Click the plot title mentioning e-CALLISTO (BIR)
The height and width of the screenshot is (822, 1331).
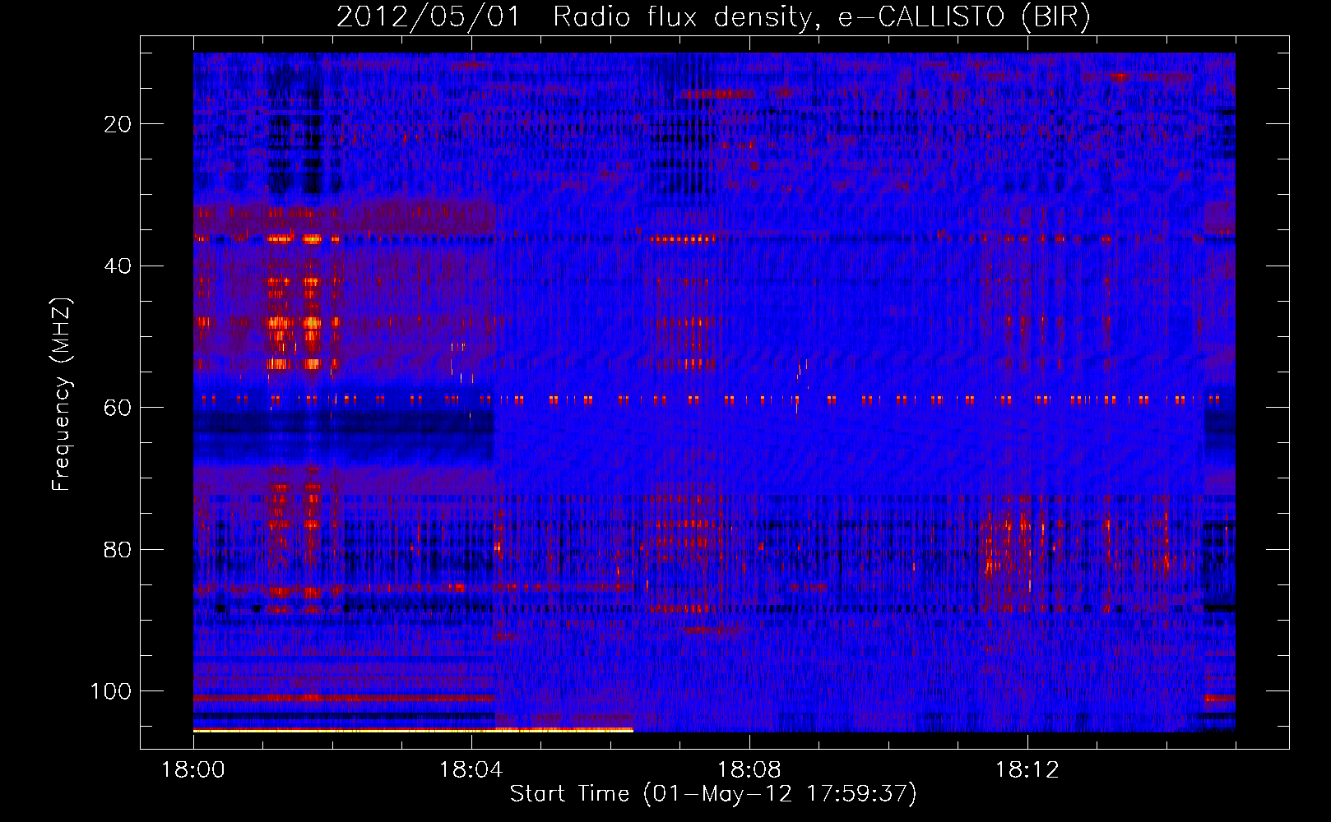pos(713,17)
